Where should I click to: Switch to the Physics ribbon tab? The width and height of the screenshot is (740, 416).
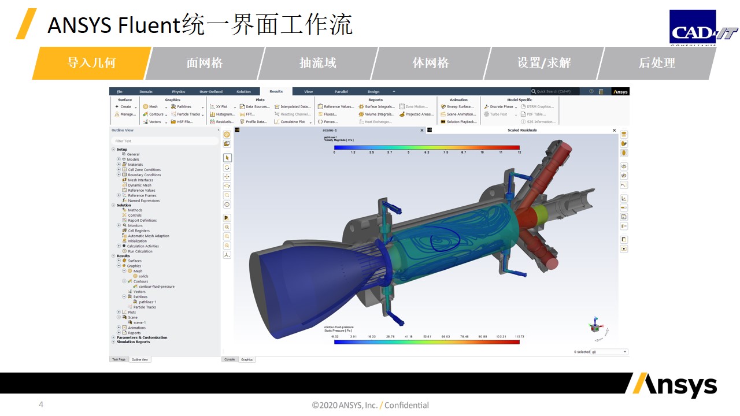[x=179, y=92]
